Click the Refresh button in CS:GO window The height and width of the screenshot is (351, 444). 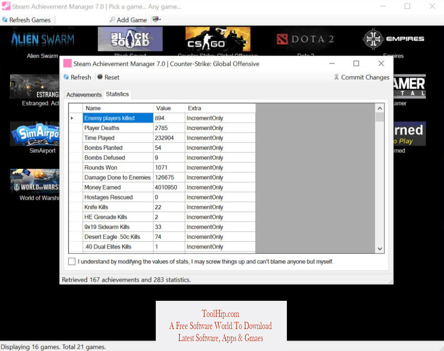[x=77, y=77]
